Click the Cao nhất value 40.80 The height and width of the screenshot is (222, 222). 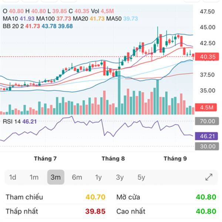(206, 211)
